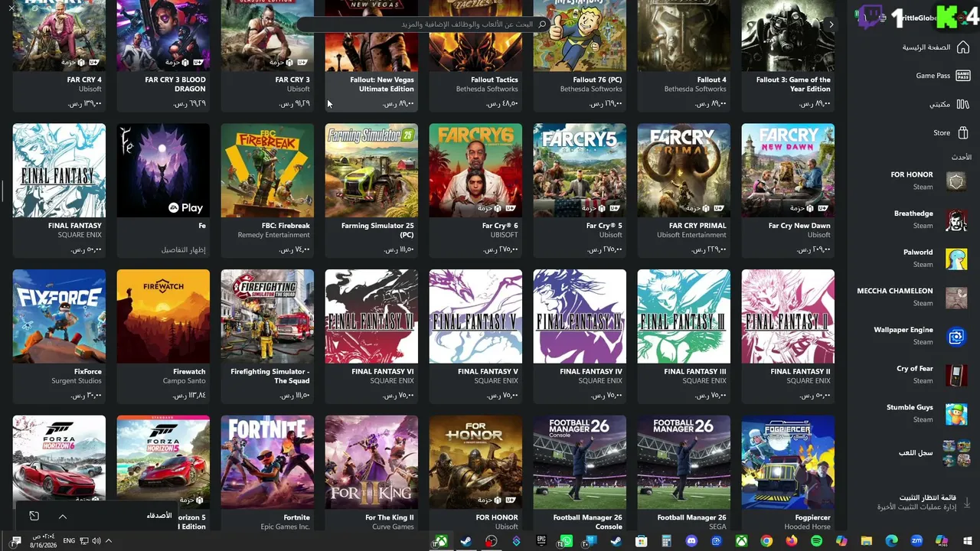Image resolution: width=980 pixels, height=551 pixels.
Task: Open the For The King II card
Action: click(371, 473)
